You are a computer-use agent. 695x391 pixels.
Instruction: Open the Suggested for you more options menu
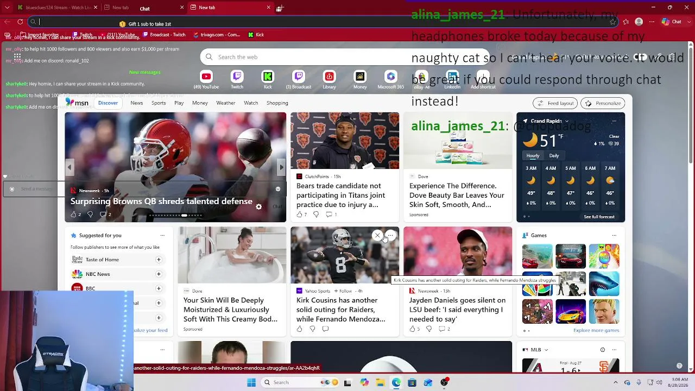click(x=162, y=235)
